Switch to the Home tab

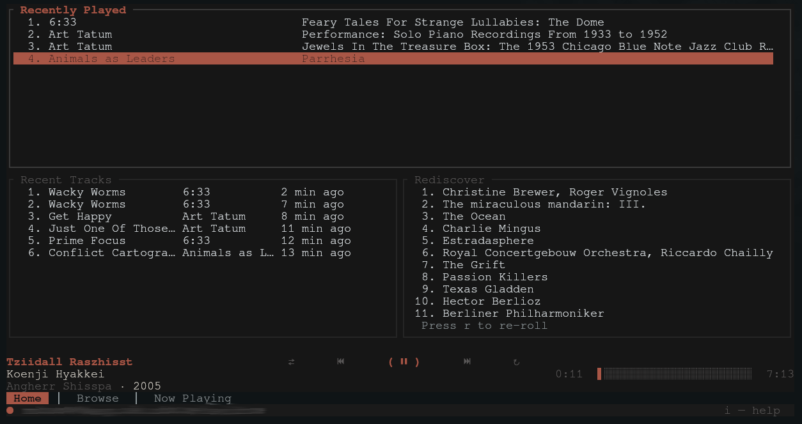pos(28,398)
